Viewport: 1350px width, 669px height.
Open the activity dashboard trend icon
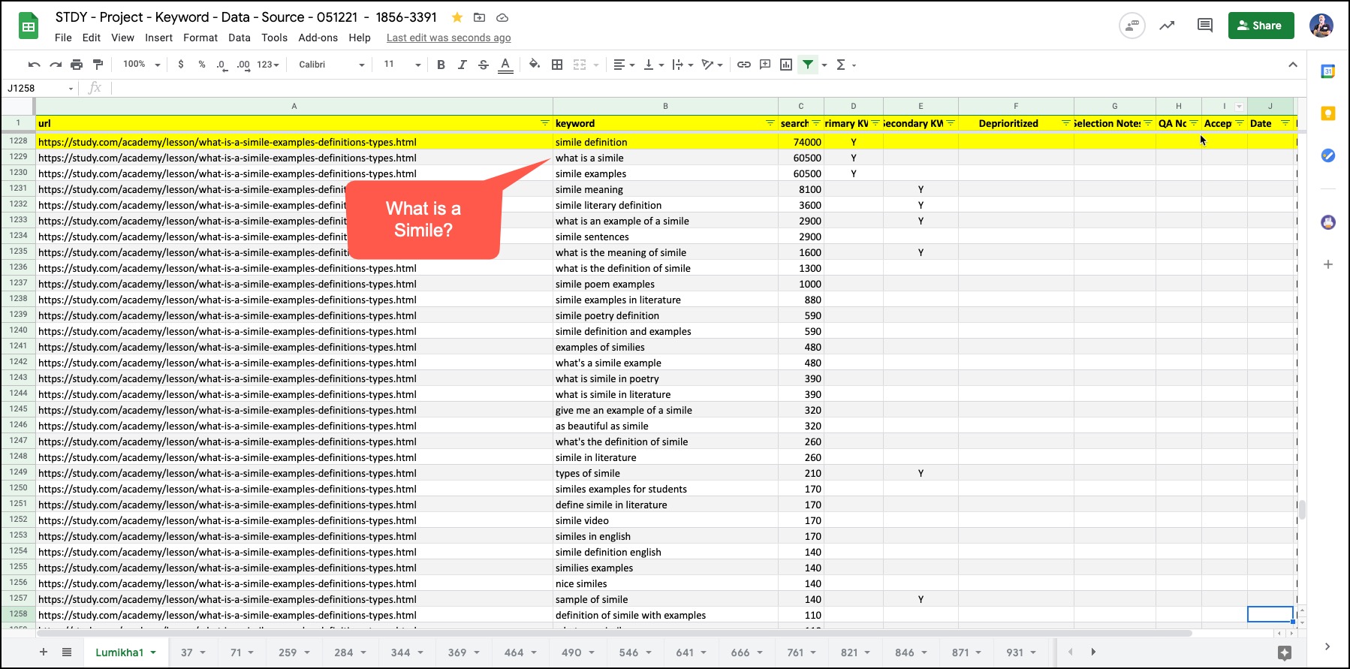click(x=1167, y=26)
